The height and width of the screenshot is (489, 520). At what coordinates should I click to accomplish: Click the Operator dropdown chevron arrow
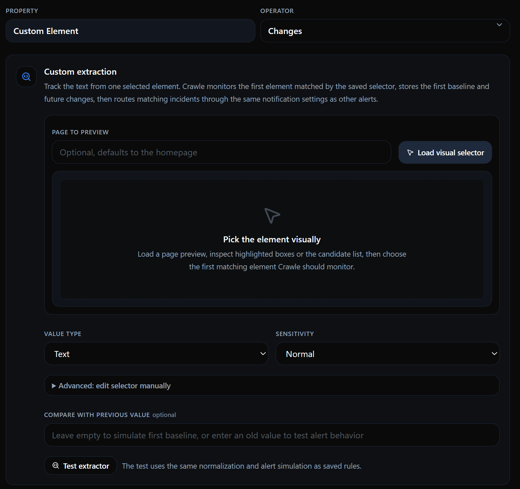[x=499, y=25]
